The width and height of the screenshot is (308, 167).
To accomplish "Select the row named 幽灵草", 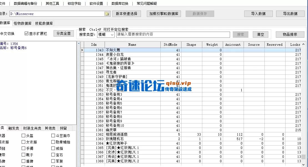I will pyautogui.click(x=132, y=130).
